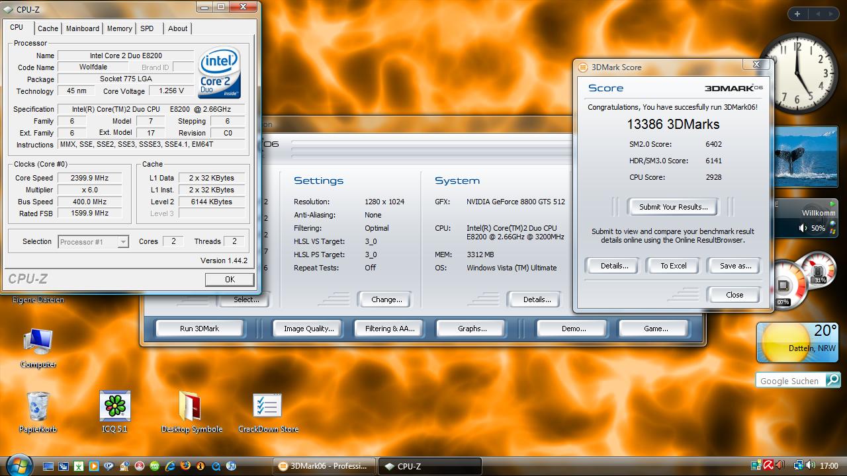Viewport: 847px width, 476px height.
Task: Open the Desktop Symbole folder
Action: (x=191, y=412)
